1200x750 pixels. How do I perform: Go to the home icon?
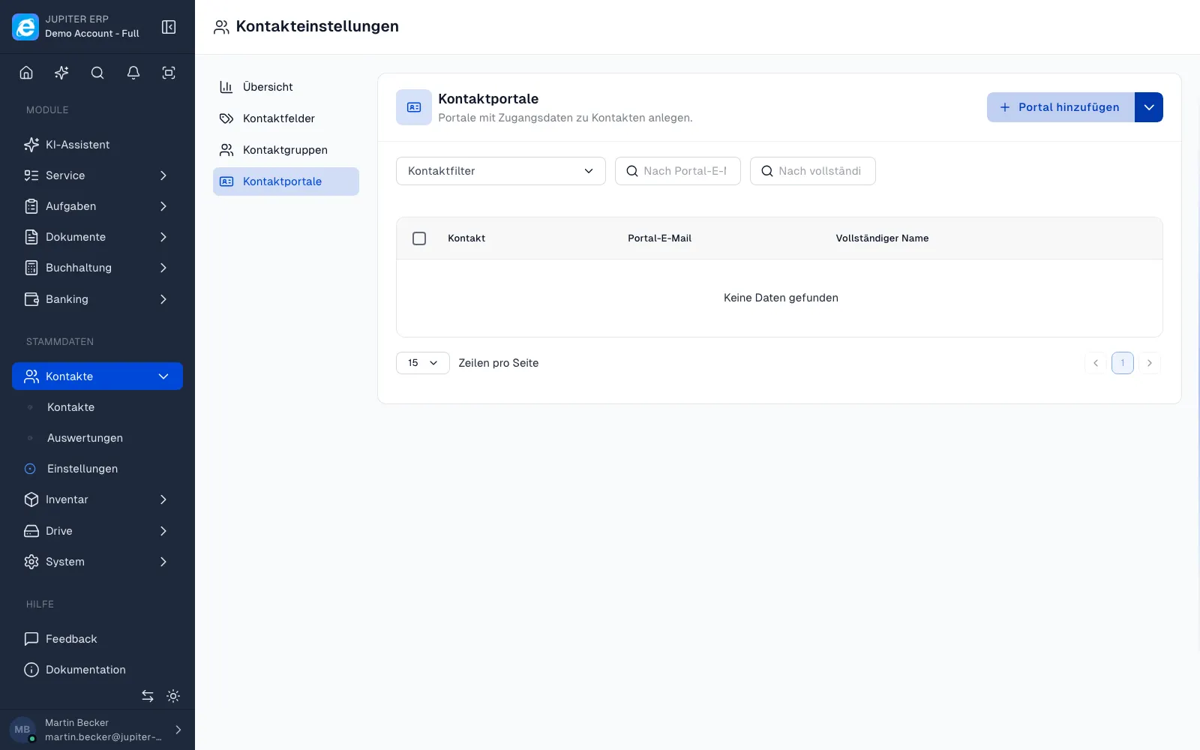pyautogui.click(x=26, y=73)
